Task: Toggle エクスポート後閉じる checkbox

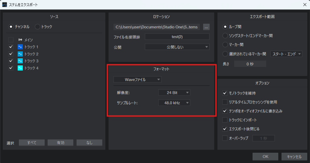Action: (x=225, y=129)
